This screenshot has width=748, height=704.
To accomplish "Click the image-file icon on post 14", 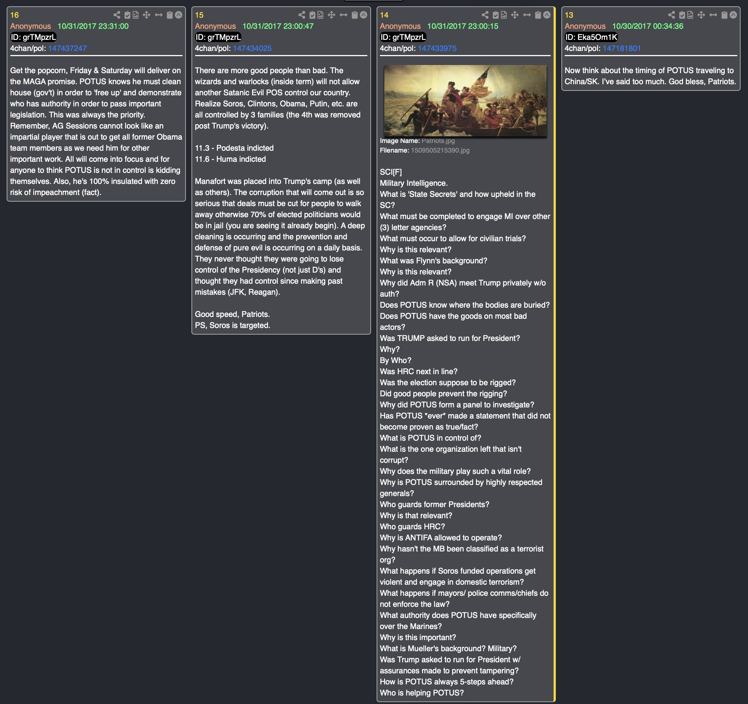I will click(504, 15).
